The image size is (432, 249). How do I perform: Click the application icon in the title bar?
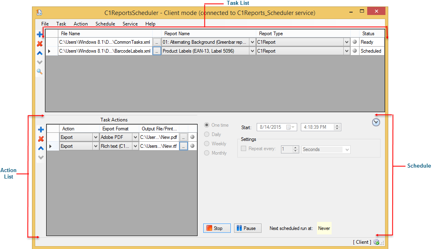[39, 13]
